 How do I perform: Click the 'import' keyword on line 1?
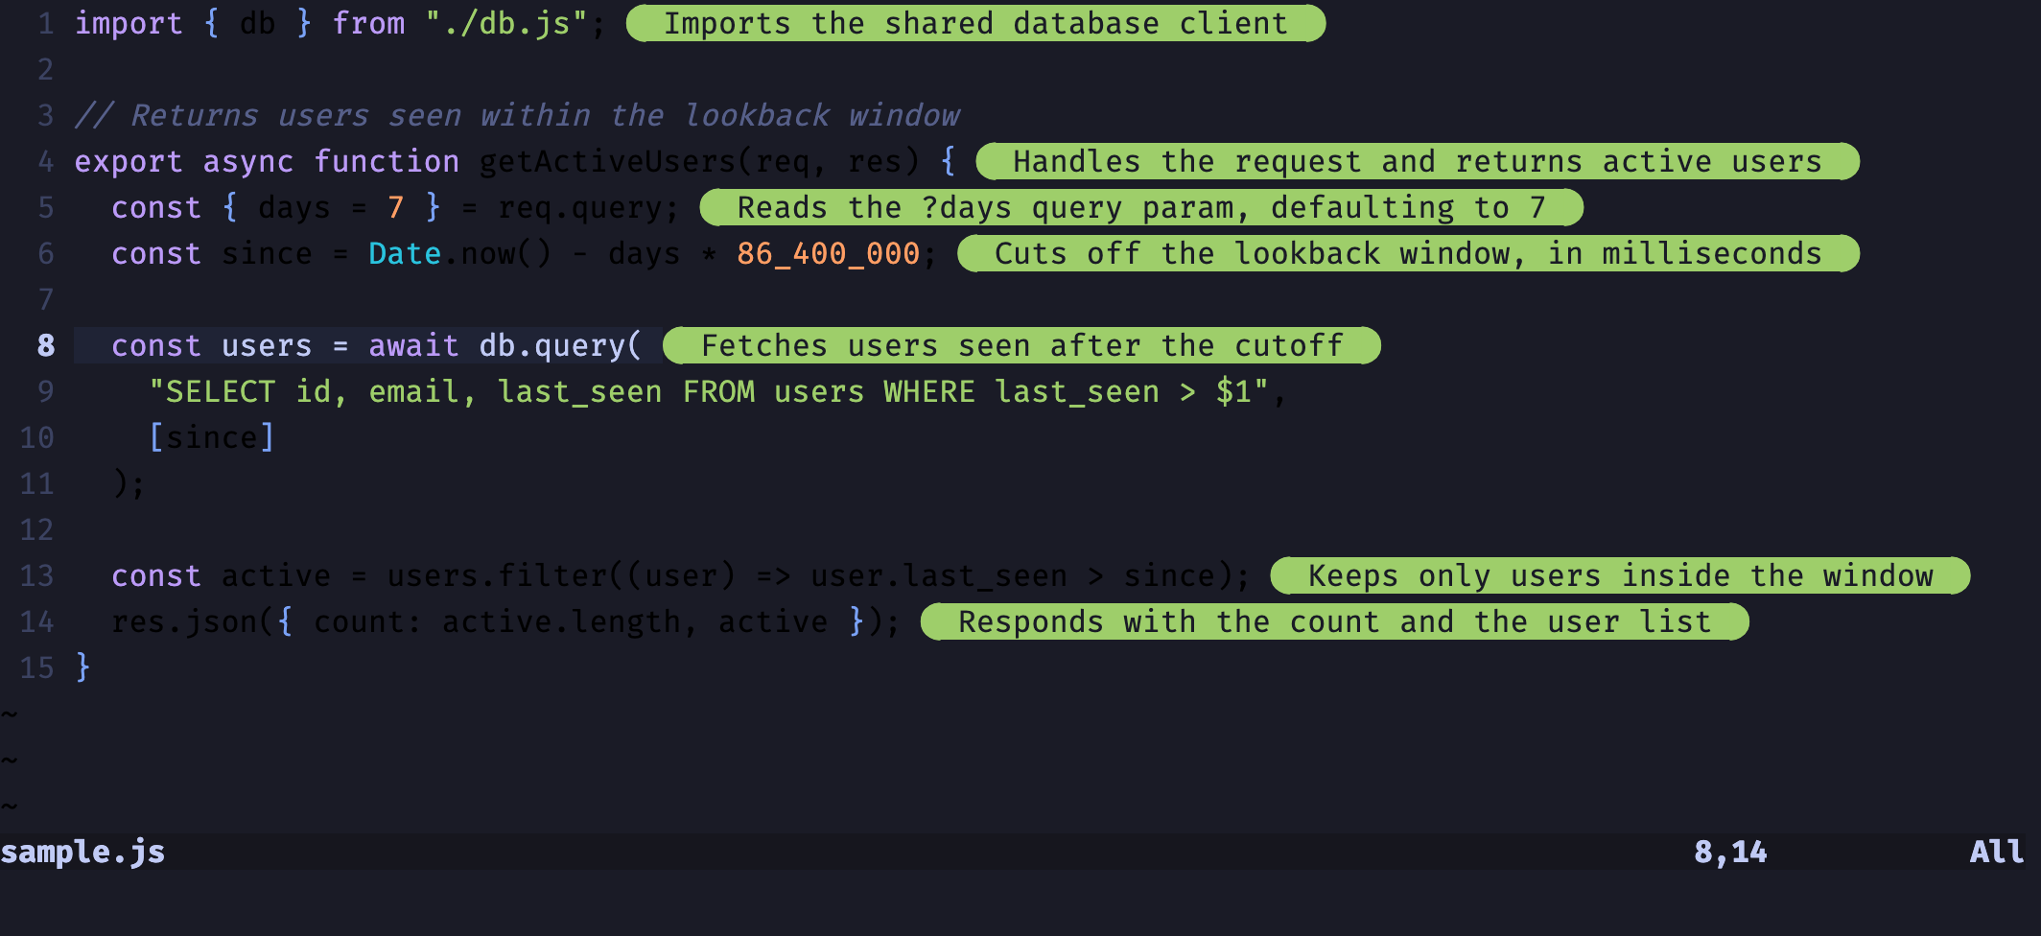click(129, 23)
